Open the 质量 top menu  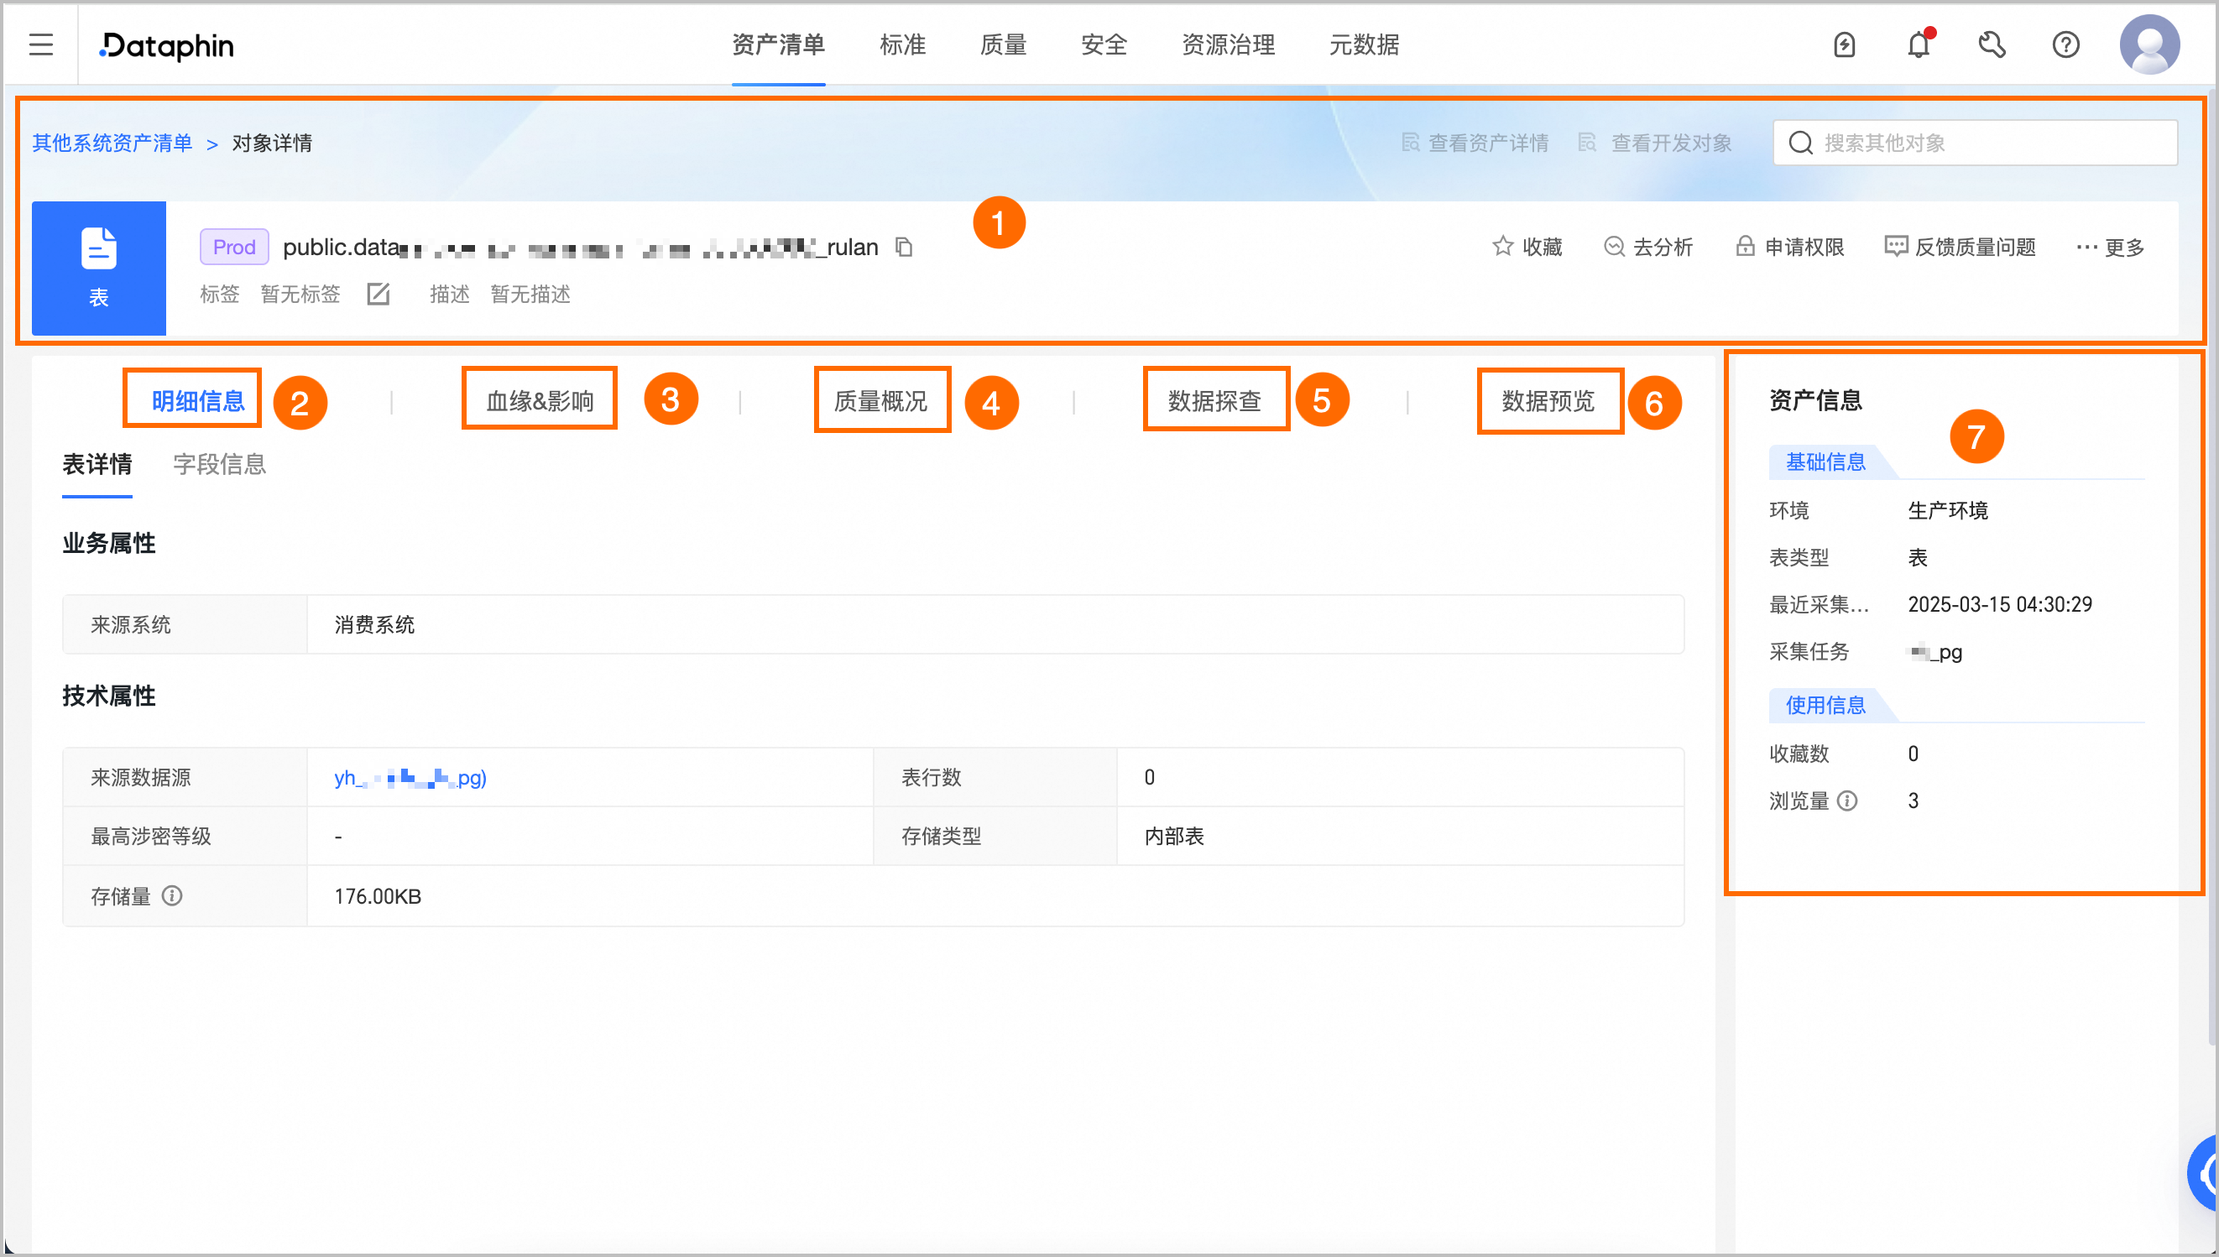click(1003, 44)
